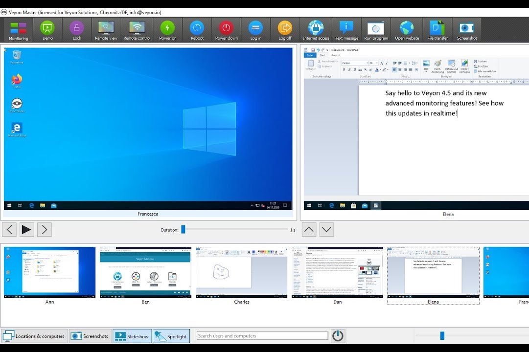Click the down arrow button above thumbnails
The width and height of the screenshot is (529, 352).
coord(326,229)
